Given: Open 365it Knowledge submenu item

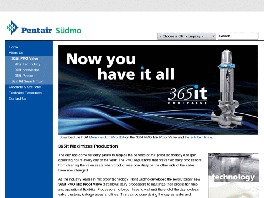Looking at the screenshot, I should pyautogui.click(x=27, y=70).
